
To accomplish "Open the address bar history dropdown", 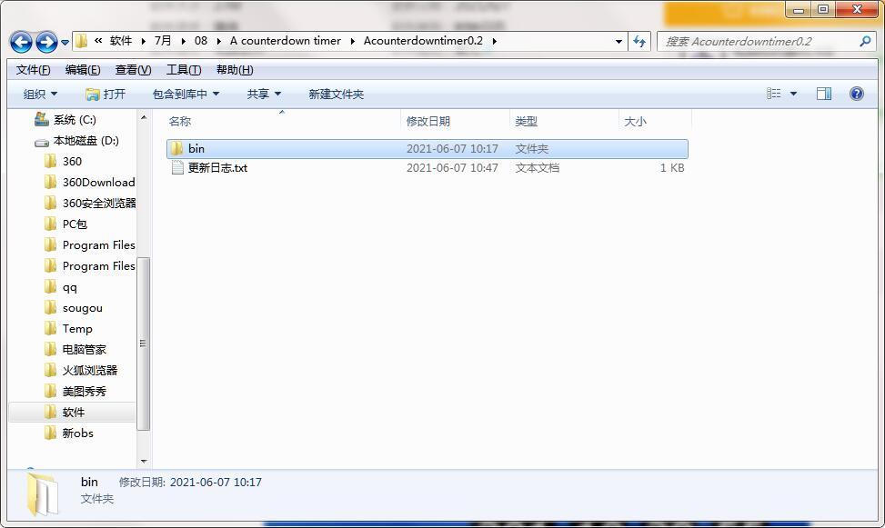I will 618,41.
